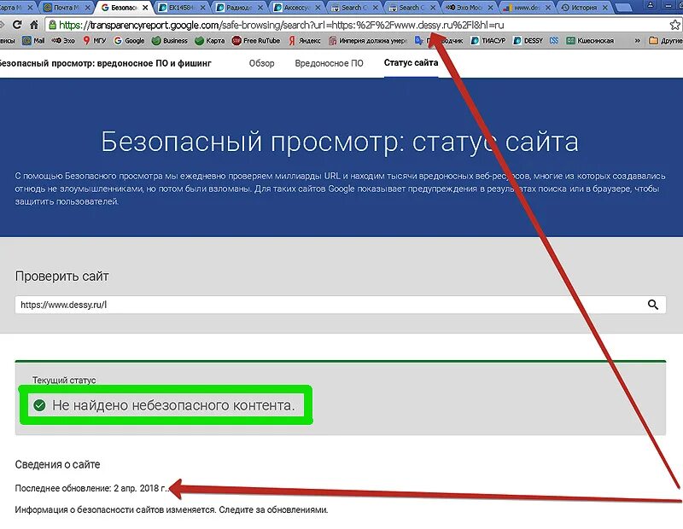
Task: Open the Другие bookmarks folder
Action: (x=666, y=40)
